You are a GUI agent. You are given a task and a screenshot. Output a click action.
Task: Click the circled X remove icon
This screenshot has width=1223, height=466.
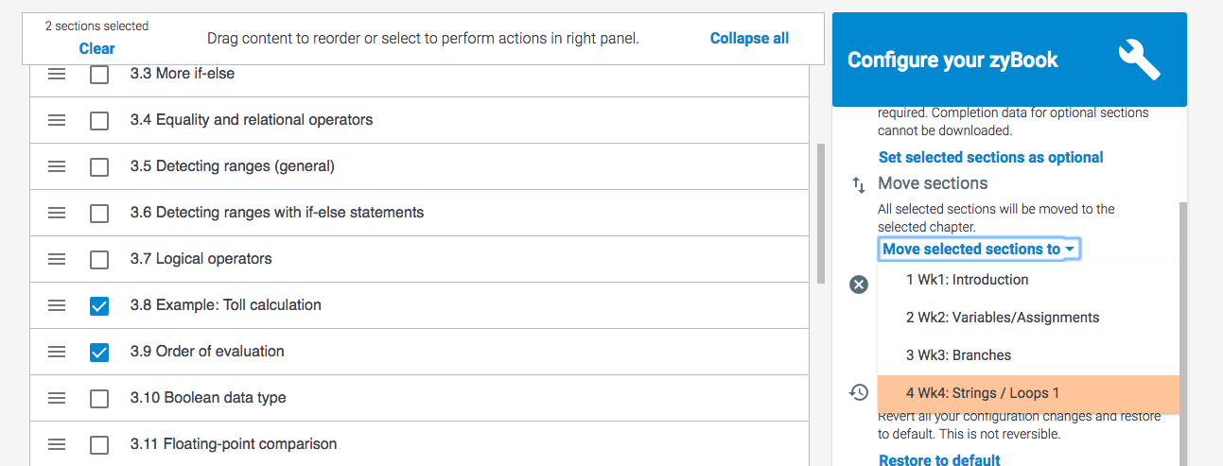858,284
